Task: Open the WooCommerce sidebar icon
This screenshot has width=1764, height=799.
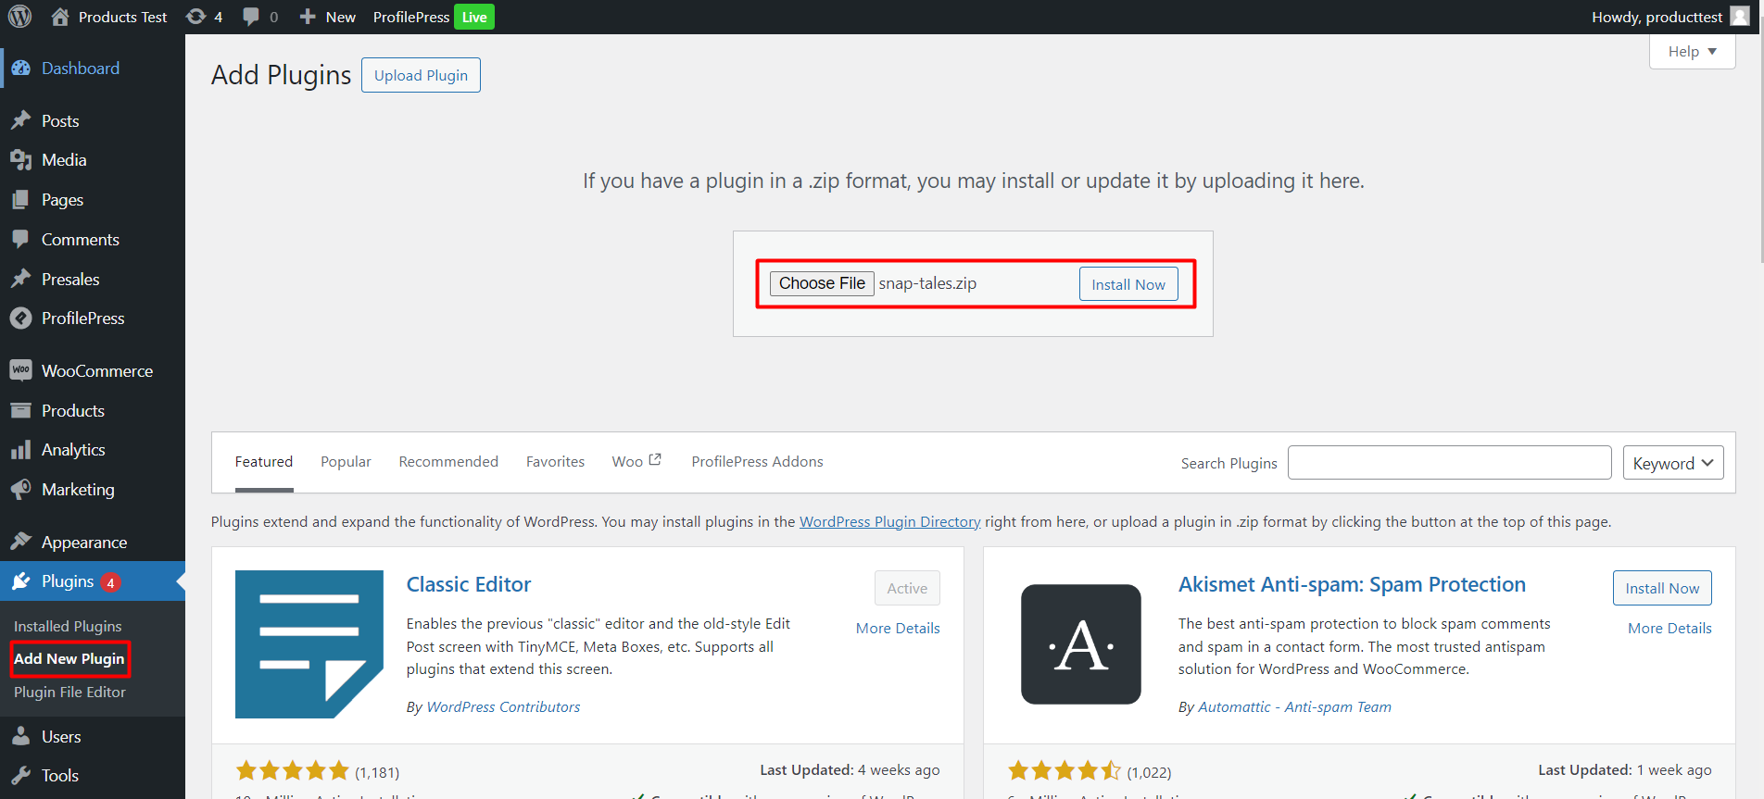Action: pos(20,370)
